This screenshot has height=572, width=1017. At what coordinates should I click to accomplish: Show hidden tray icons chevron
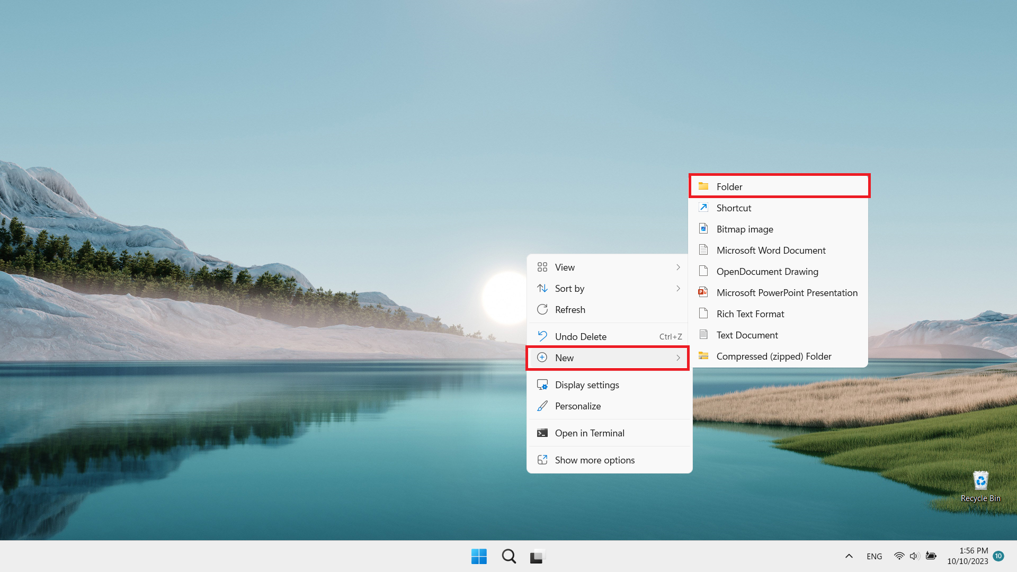(849, 556)
